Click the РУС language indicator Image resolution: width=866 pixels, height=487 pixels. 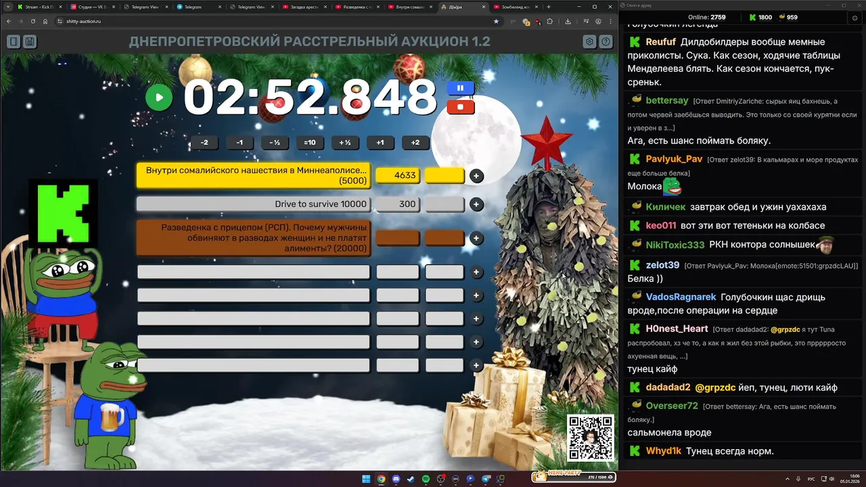[x=811, y=479]
